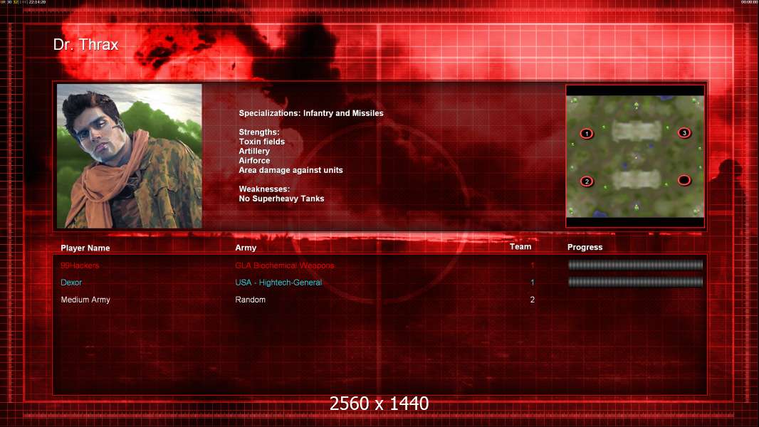Select player name "Dexor"
The width and height of the screenshot is (759, 427).
click(x=71, y=283)
